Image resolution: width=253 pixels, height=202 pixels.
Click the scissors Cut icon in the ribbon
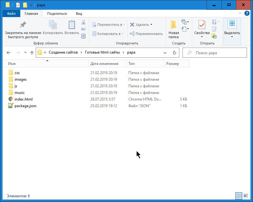point(83,22)
